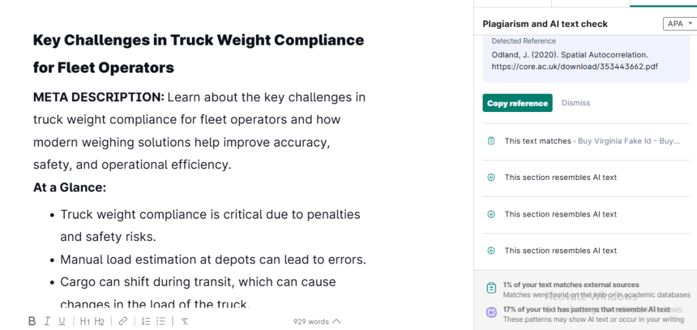
Task: Insert a hyperlink using the link icon
Action: pyautogui.click(x=123, y=321)
